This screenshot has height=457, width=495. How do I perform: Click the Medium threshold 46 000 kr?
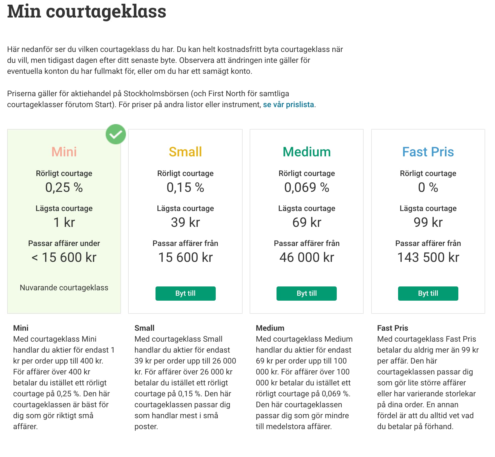307,257
